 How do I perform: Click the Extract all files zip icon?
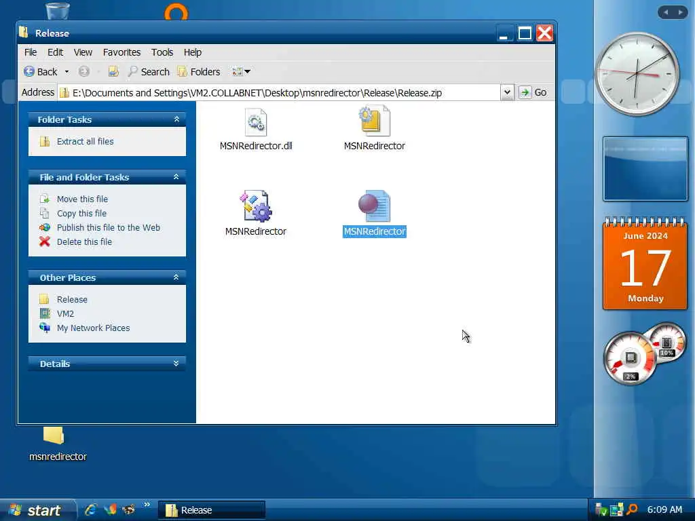pos(44,141)
